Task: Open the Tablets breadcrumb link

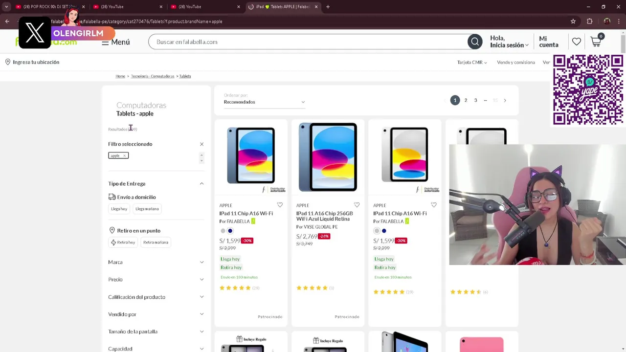Action: pyautogui.click(x=185, y=76)
